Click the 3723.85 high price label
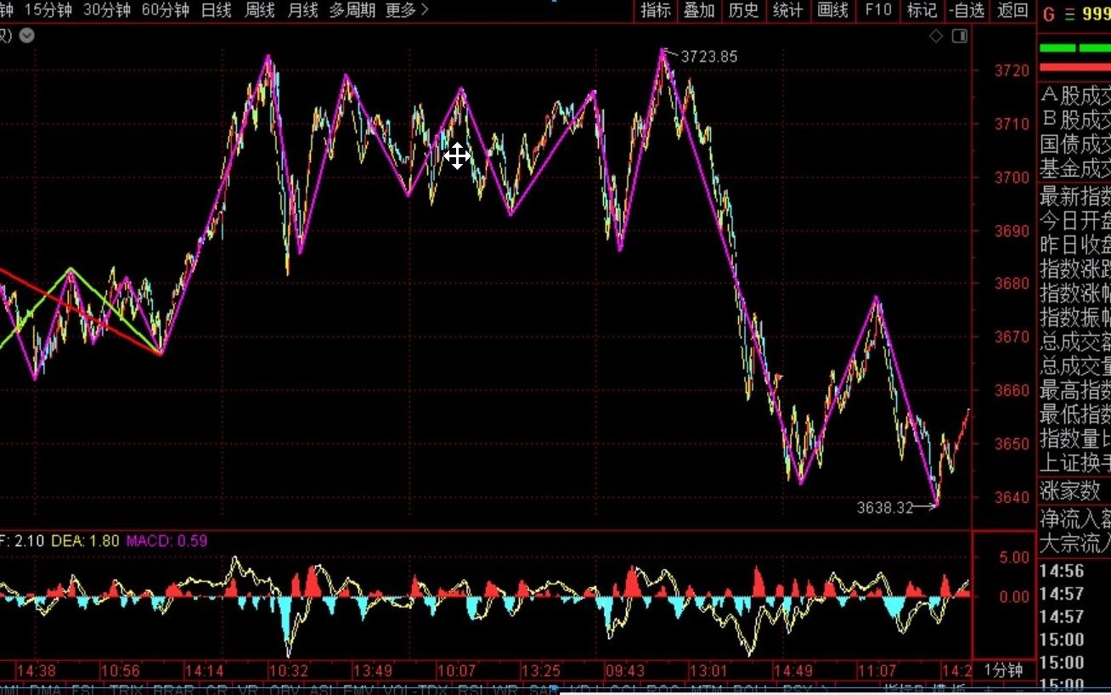This screenshot has width=1111, height=695. [x=709, y=57]
